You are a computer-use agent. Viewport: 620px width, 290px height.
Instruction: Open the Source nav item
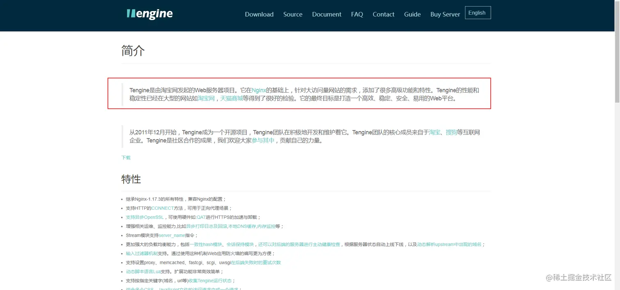point(293,14)
